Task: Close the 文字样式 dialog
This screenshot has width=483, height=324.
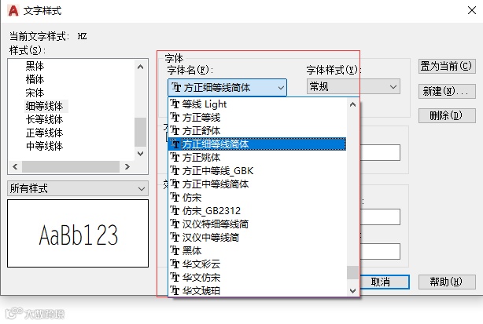Action: (x=472, y=10)
